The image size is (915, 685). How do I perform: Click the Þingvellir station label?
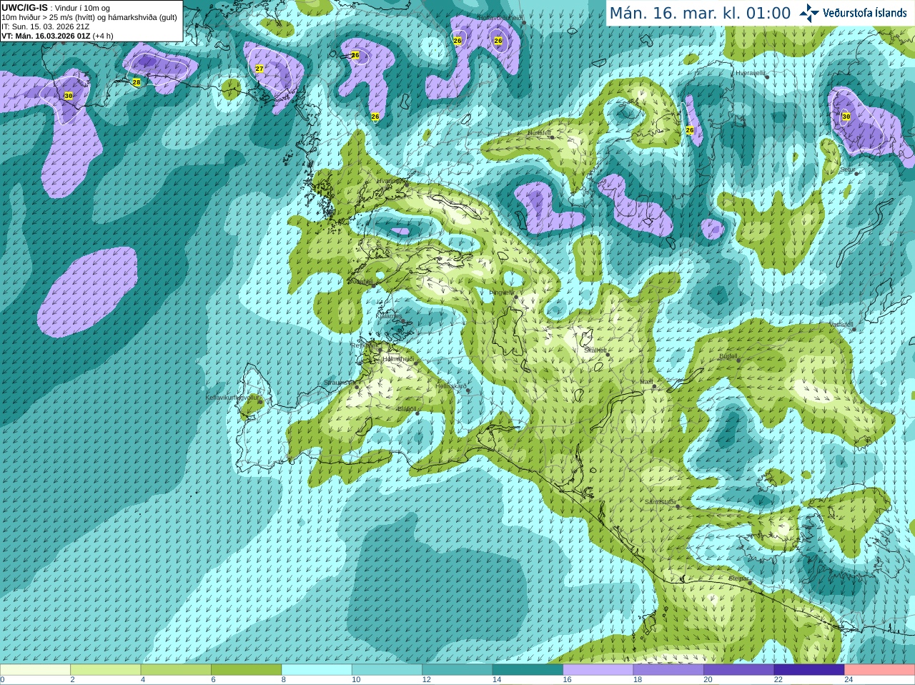(x=502, y=292)
